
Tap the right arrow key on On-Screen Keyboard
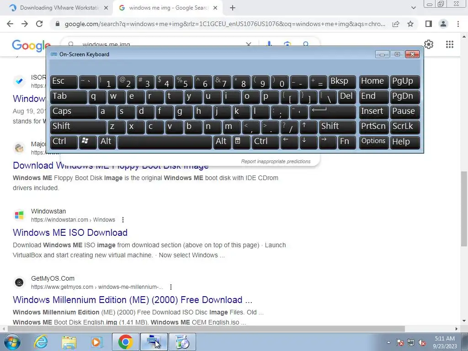[x=327, y=142]
